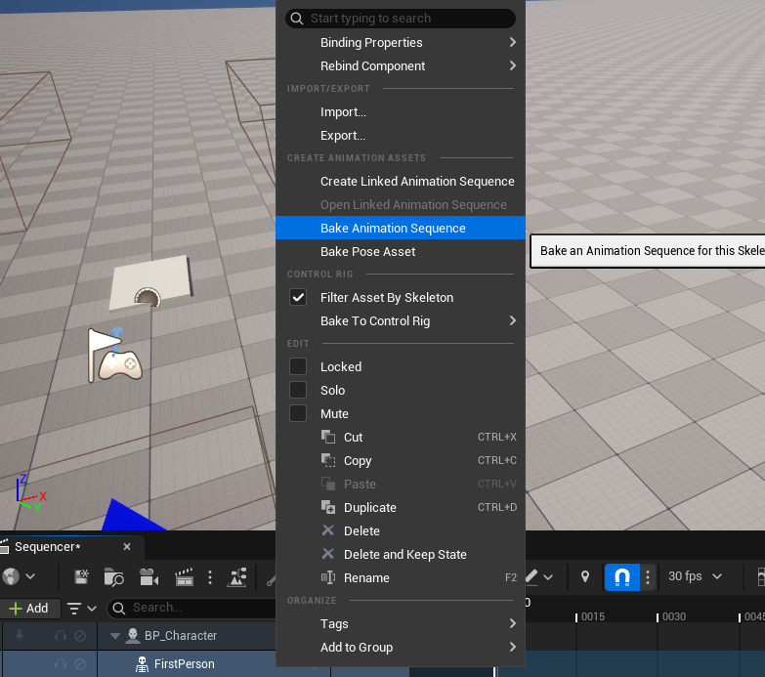Image resolution: width=765 pixels, height=677 pixels.
Task: Choose Copy from Edit section
Action: pos(400,460)
